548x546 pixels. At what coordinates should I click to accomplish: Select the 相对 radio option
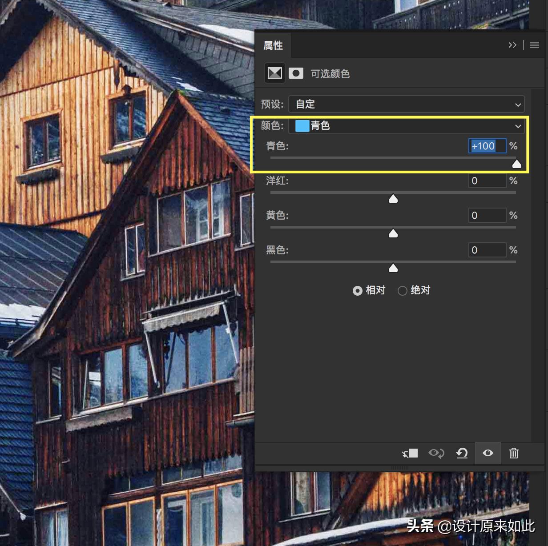(369, 290)
